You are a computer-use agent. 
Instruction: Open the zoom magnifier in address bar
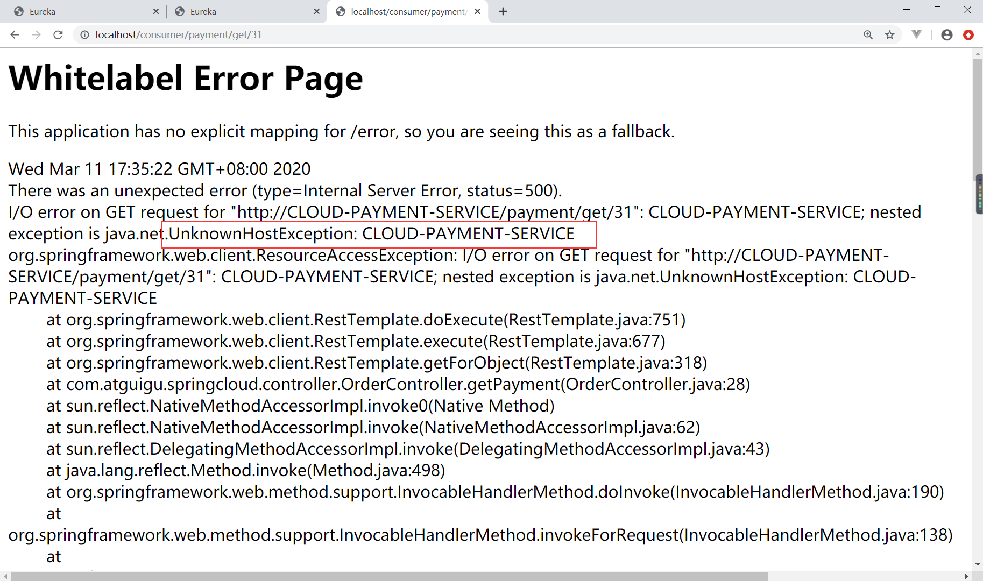pos(868,35)
